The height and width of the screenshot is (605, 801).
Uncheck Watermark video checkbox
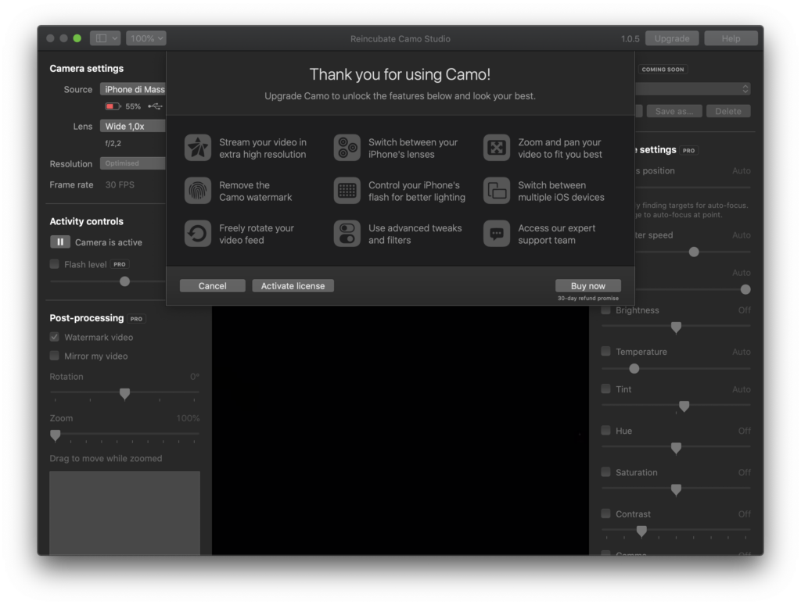point(54,337)
